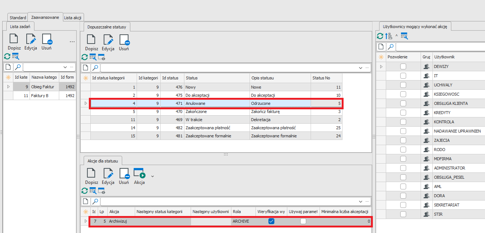
Task: Expand the Lista zadań search dropdown
Action: (65, 67)
